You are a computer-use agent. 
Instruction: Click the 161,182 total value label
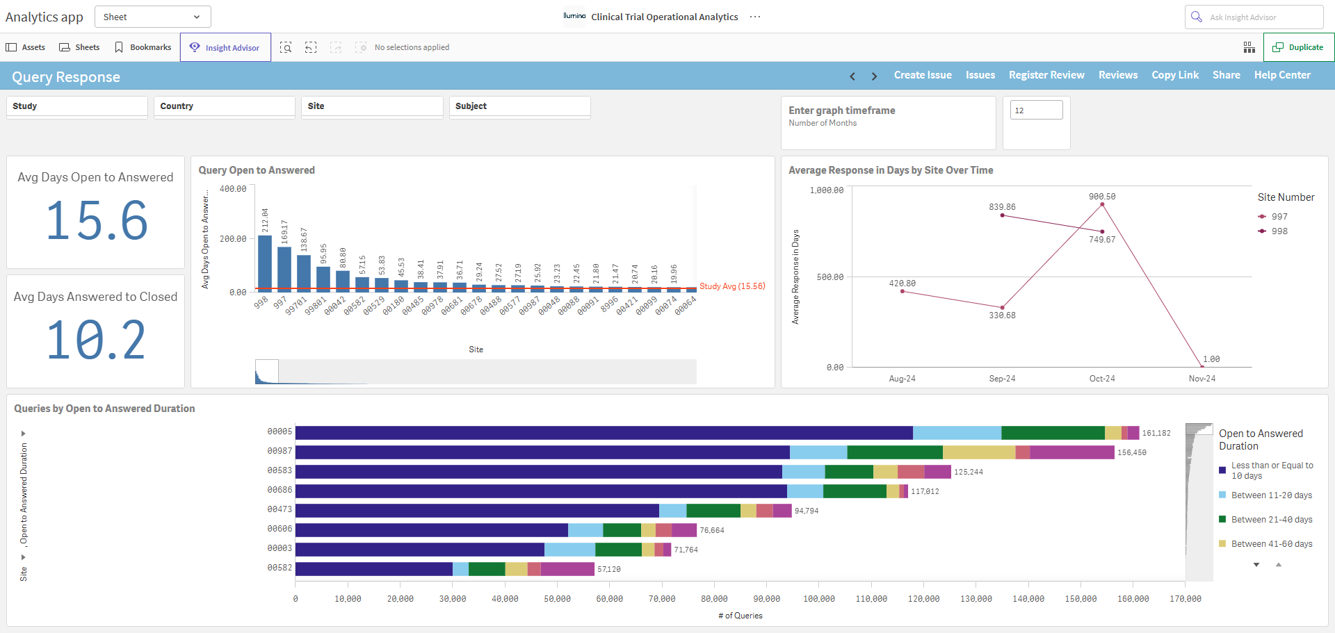tap(1156, 433)
